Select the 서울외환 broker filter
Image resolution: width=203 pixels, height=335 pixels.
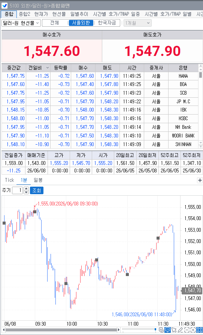(81, 23)
